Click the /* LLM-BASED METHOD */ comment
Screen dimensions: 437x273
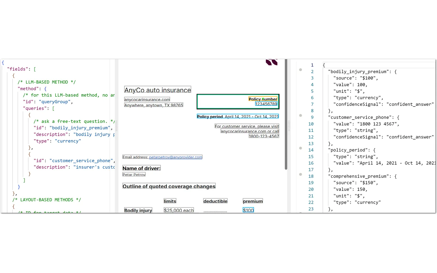coord(47,82)
